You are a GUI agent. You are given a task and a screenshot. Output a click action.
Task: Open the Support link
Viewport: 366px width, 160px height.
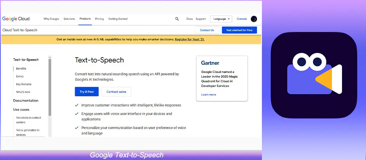click(x=201, y=19)
